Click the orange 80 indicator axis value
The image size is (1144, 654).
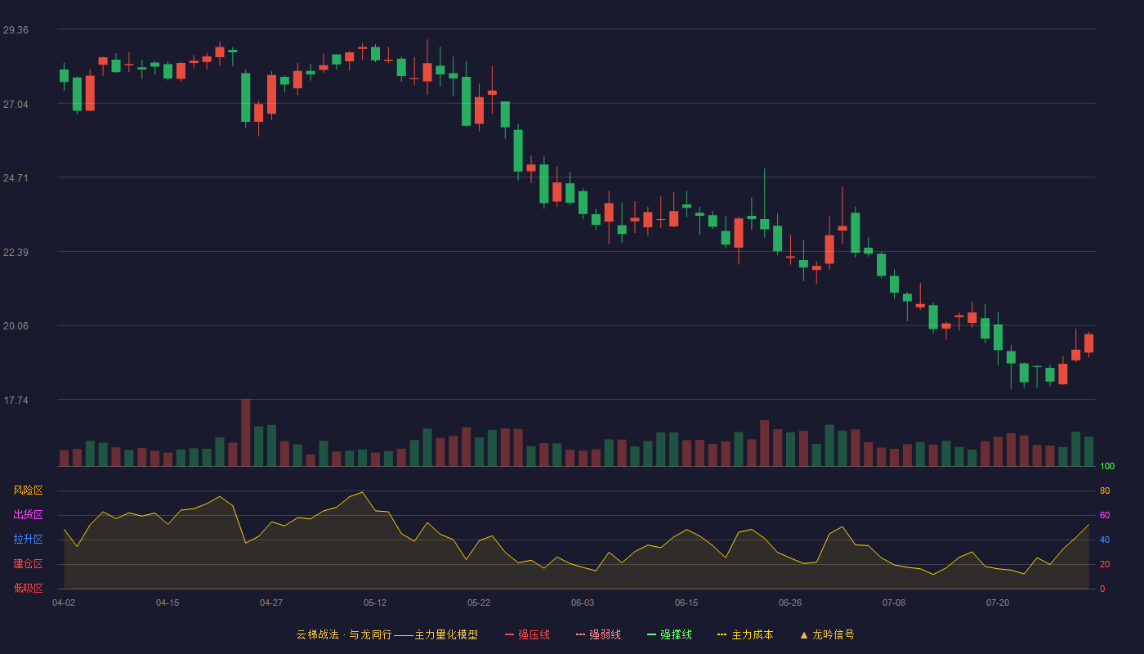(1105, 490)
